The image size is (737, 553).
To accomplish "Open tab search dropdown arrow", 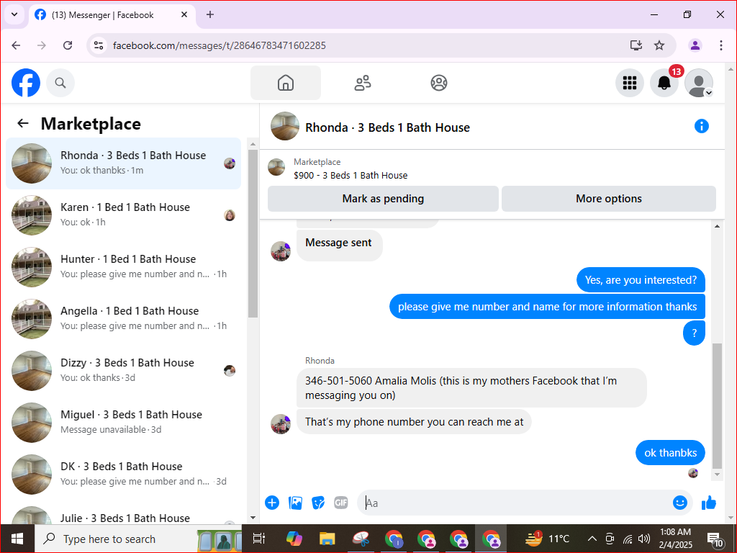I will click(14, 14).
